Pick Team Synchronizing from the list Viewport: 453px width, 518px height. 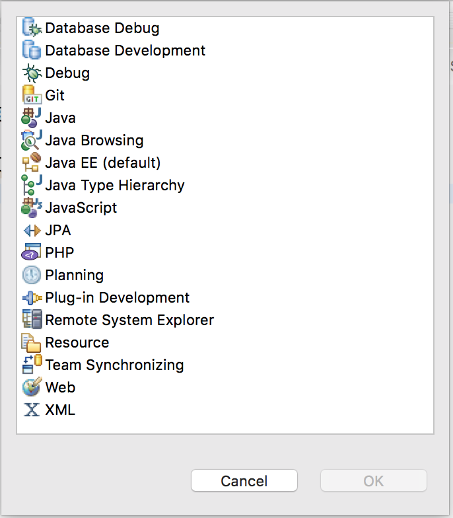pyautogui.click(x=114, y=365)
